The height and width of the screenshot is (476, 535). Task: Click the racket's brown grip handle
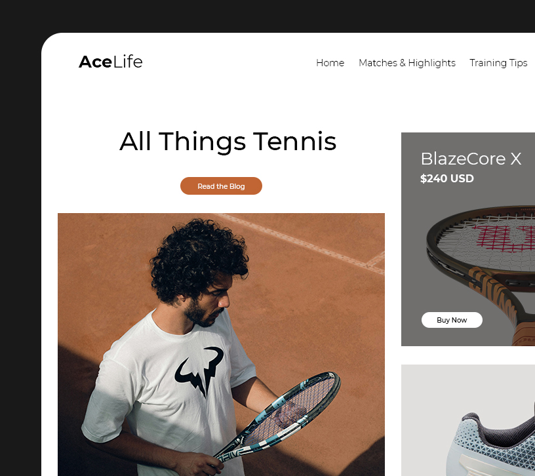(524, 334)
